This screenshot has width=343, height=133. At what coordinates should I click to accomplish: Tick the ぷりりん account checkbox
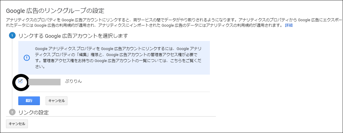[x=20, y=81]
